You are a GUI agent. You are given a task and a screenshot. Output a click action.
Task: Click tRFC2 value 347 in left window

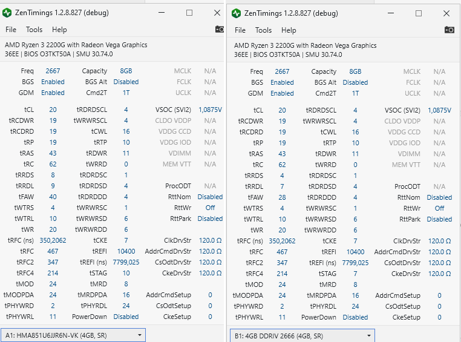(53, 262)
